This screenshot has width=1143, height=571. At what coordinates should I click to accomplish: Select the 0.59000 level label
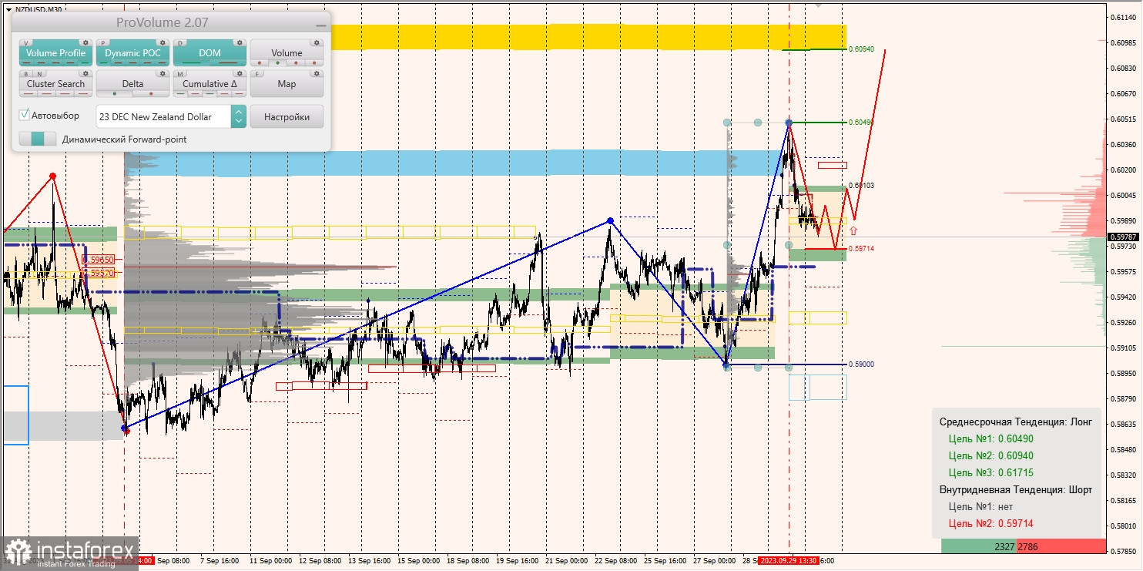[861, 364]
